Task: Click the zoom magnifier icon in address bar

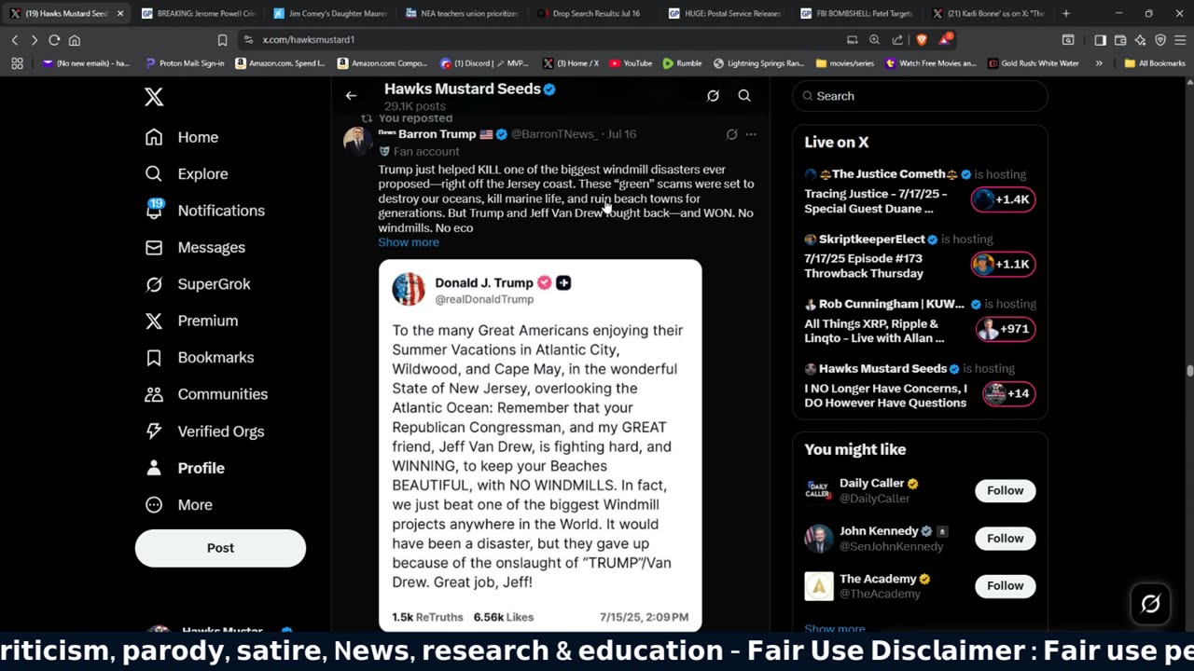Action: click(874, 40)
